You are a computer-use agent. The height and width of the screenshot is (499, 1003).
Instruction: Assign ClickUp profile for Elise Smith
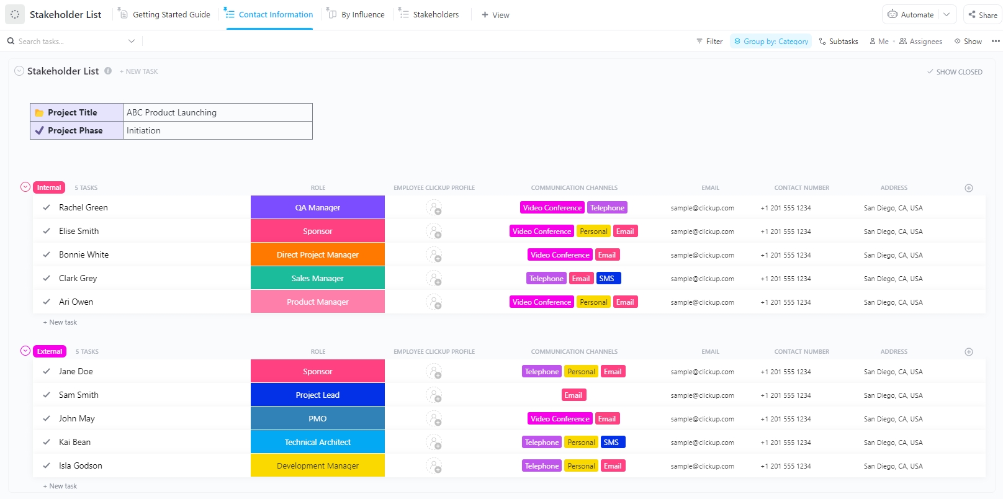pyautogui.click(x=434, y=232)
